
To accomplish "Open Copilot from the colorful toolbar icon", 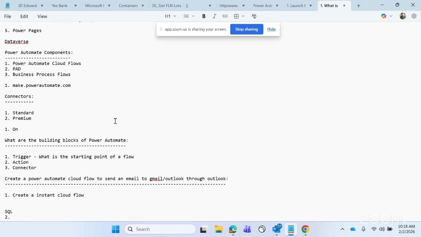I will click(x=384, y=16).
